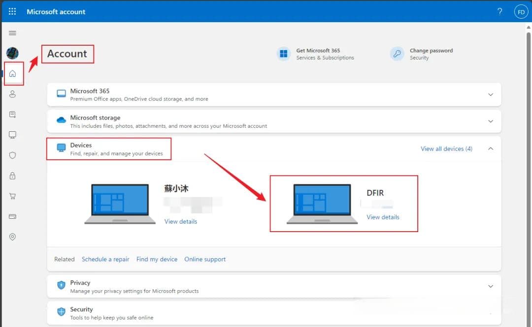
Task: Open the Security shield sidebar icon
Action: pos(12,155)
